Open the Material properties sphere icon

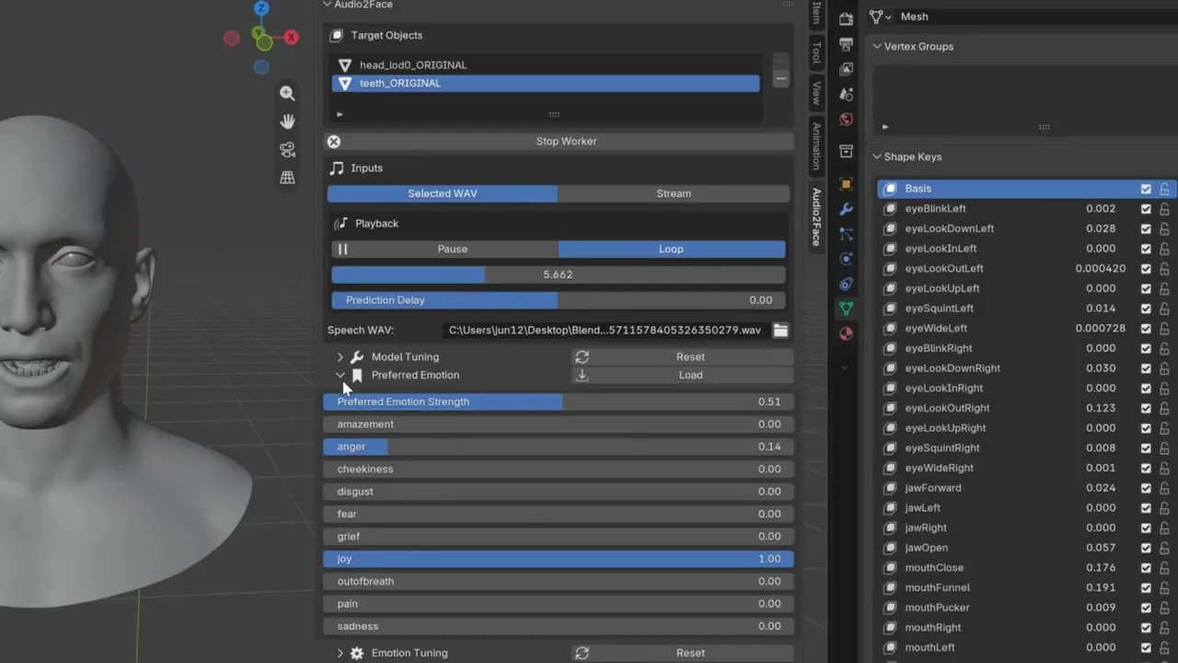tap(847, 333)
